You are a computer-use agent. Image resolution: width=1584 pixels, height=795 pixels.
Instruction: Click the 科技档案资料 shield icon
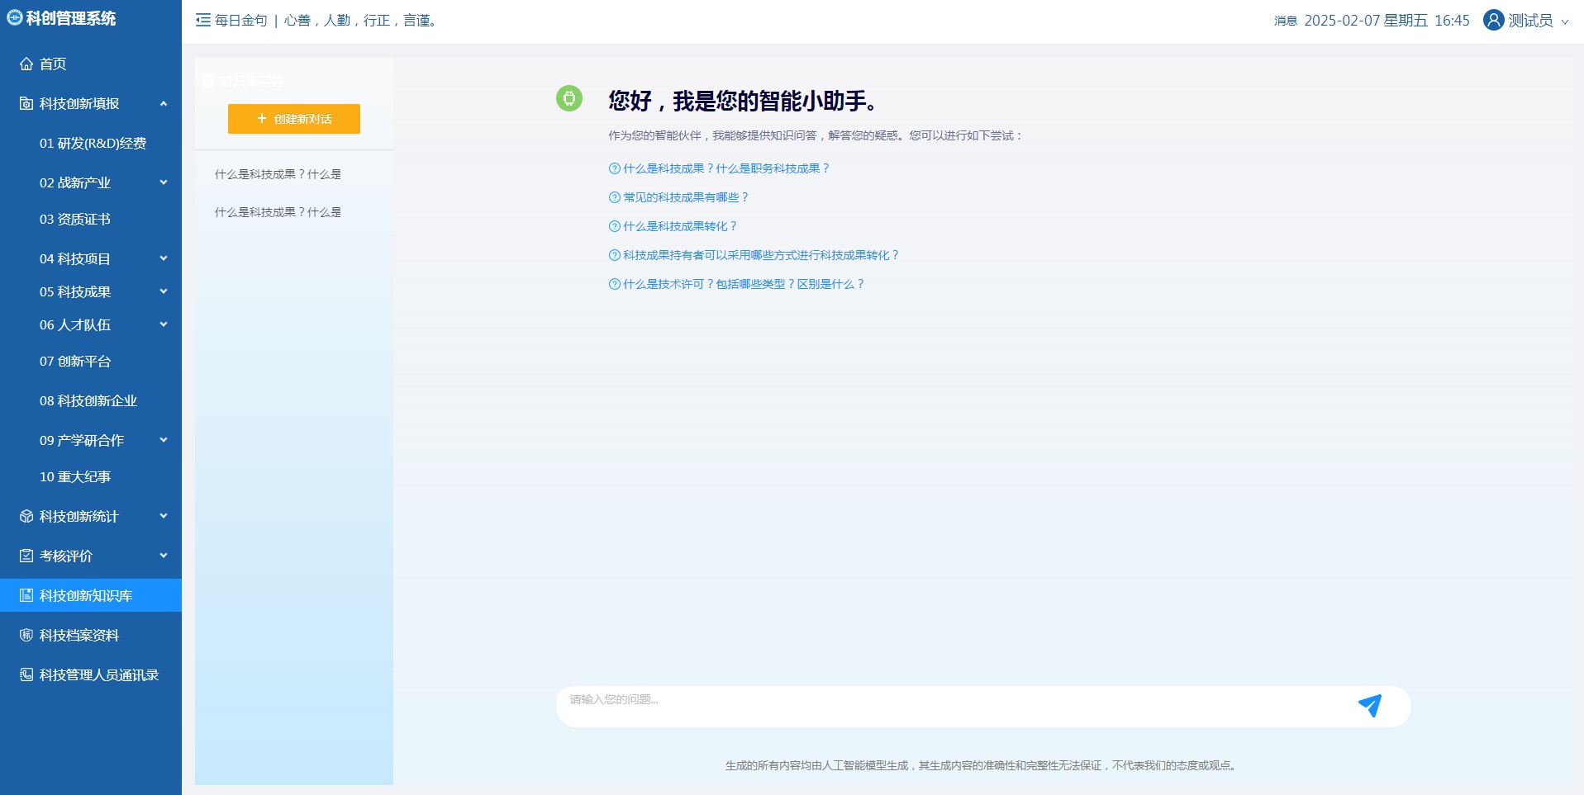(x=26, y=635)
